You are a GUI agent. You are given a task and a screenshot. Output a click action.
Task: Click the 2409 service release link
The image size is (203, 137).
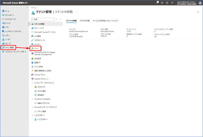pyautogui.click(x=129, y=31)
